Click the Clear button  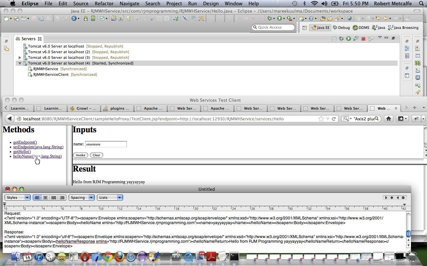pyautogui.click(x=96, y=155)
